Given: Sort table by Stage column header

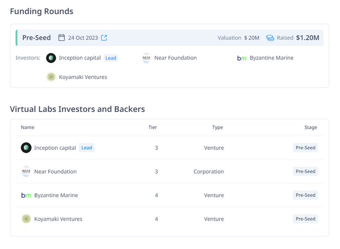Looking at the screenshot, I should coord(310,128).
